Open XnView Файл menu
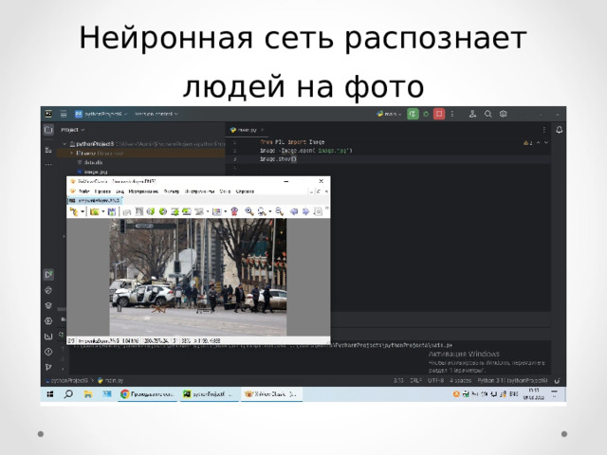The height and width of the screenshot is (455, 607). 84,191
